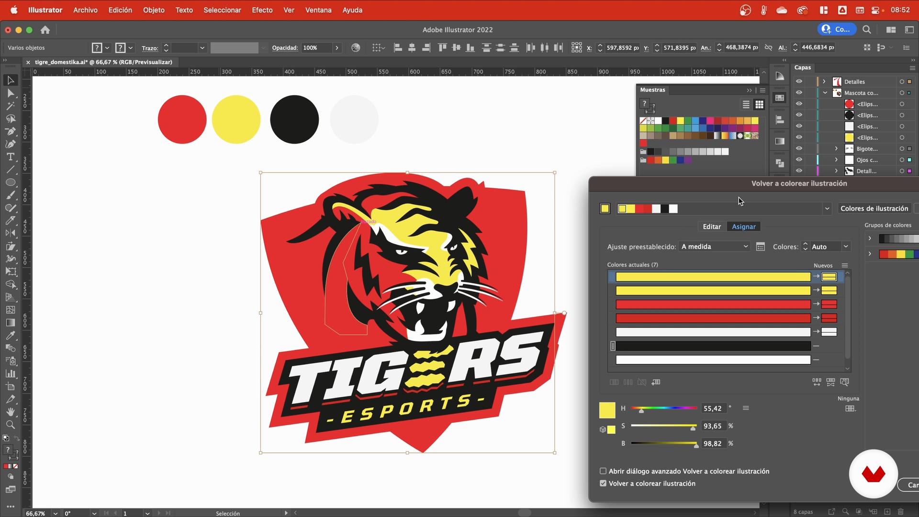Switch to the Asignar tab
This screenshot has width=919, height=517.
click(744, 226)
